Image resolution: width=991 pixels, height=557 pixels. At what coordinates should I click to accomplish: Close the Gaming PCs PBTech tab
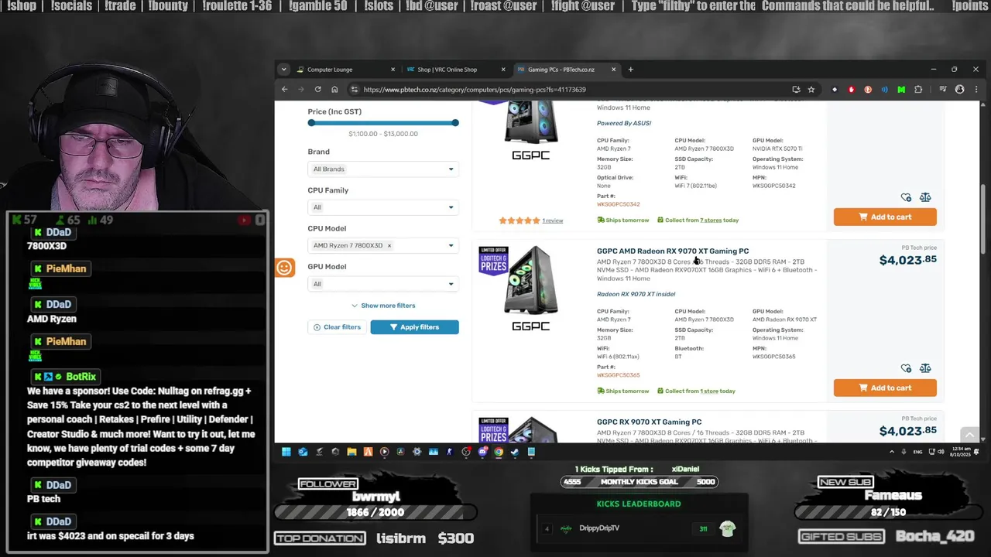pyautogui.click(x=614, y=70)
